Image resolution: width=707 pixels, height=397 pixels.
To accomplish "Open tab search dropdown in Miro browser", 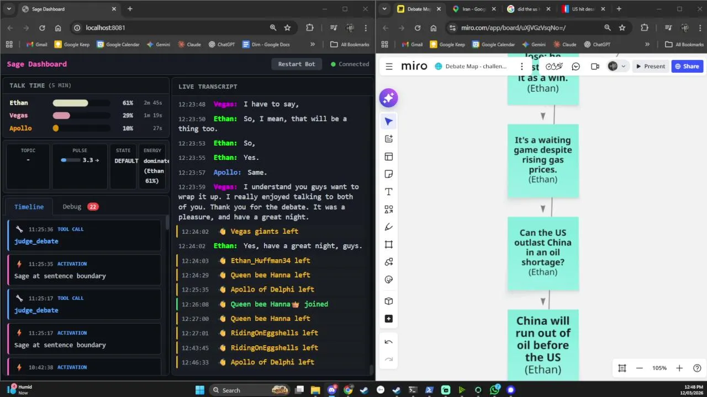I will point(384,9).
